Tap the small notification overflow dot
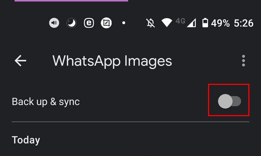Image resolution: width=261 pixels, height=156 pixels. pos(124,23)
